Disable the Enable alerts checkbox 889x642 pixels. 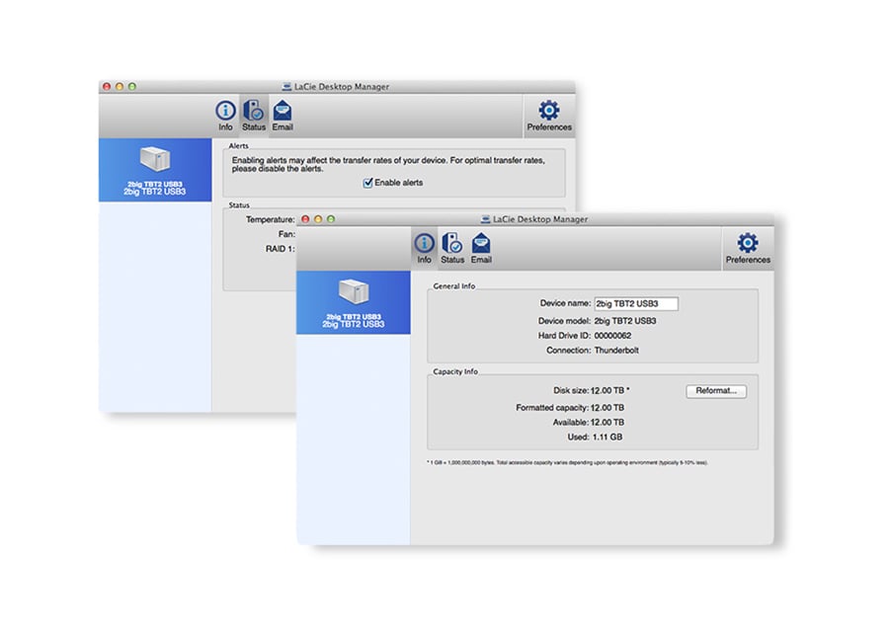click(368, 183)
